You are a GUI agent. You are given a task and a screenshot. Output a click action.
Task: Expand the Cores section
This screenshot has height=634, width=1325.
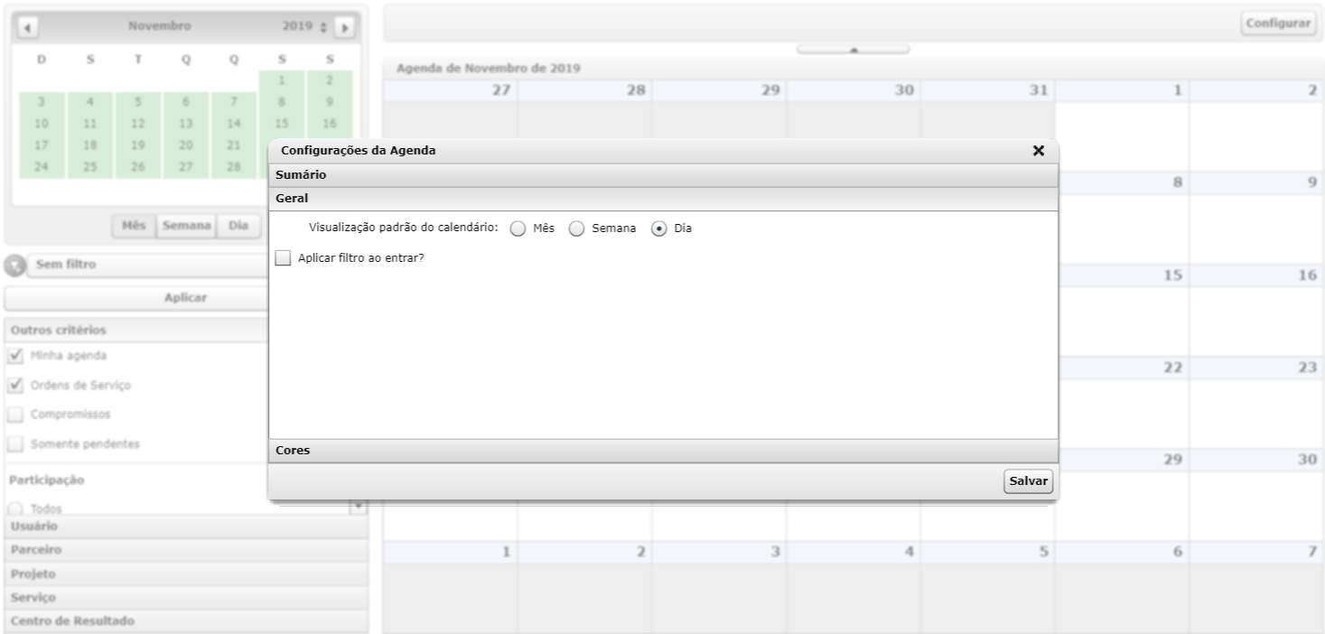(663, 451)
